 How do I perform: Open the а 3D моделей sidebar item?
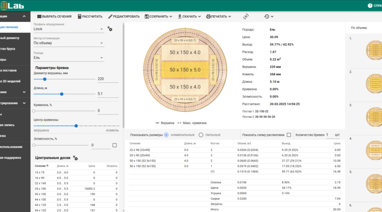(x=15, y=81)
